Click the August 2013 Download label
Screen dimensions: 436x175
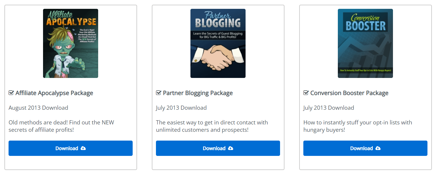[x=38, y=108]
